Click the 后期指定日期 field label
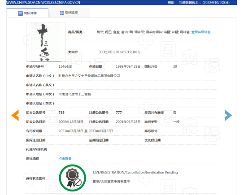The image size is (248, 195). click(99, 140)
